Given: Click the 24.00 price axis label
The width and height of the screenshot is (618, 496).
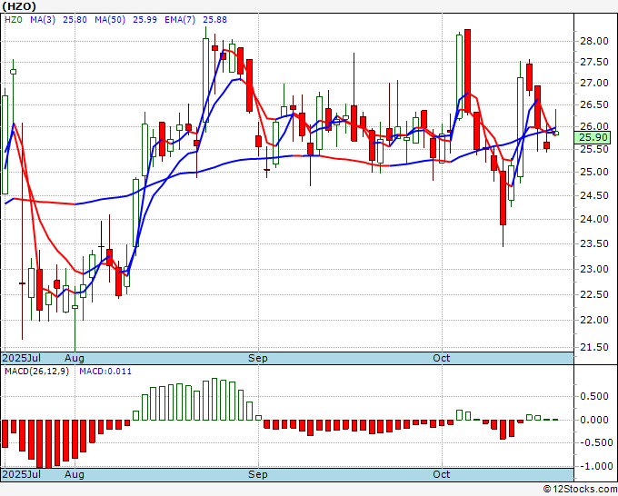Looking at the screenshot, I should 594,220.
